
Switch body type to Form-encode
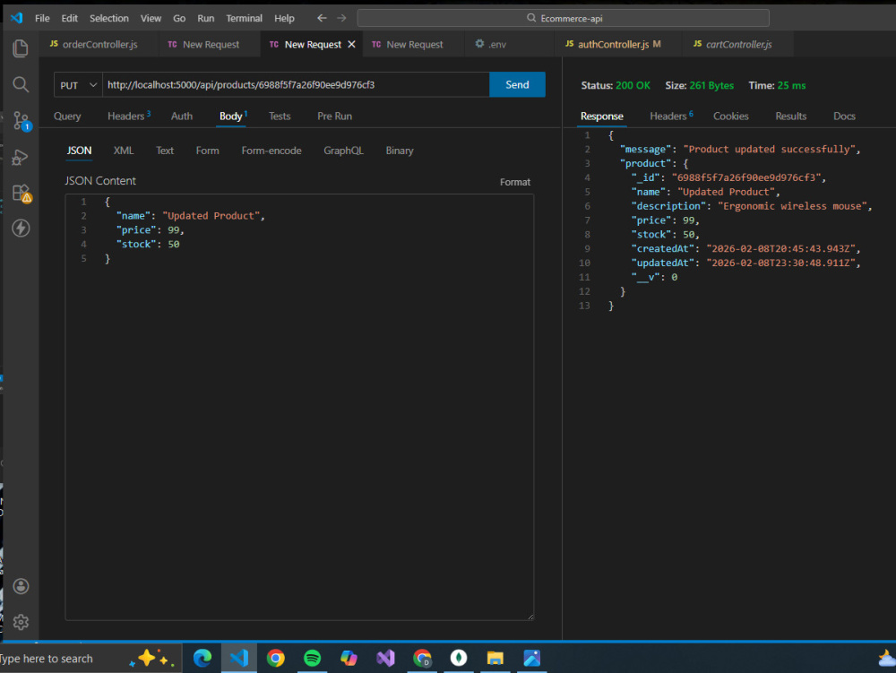click(x=271, y=151)
